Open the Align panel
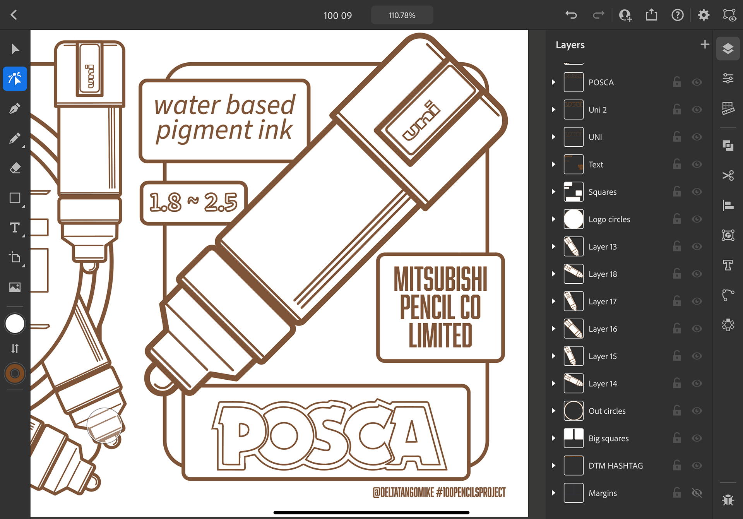743x519 pixels. tap(728, 205)
